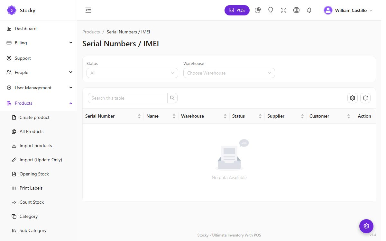Screen dimensions: 386x241
Task: Click the Opening Stock file icon
Action: point(14,174)
